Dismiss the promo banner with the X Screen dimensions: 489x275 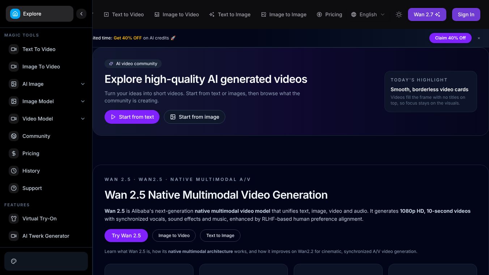479,38
